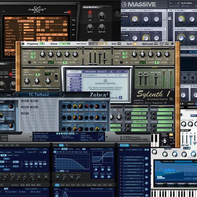The image size is (197, 197).
Task: Toggle Oscillator A1 INV switch in Sylenth1
Action: [x=39, y=62]
